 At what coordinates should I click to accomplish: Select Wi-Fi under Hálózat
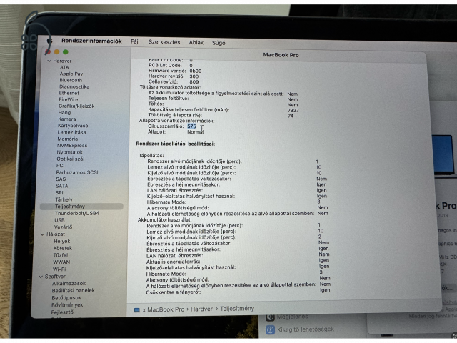59,269
